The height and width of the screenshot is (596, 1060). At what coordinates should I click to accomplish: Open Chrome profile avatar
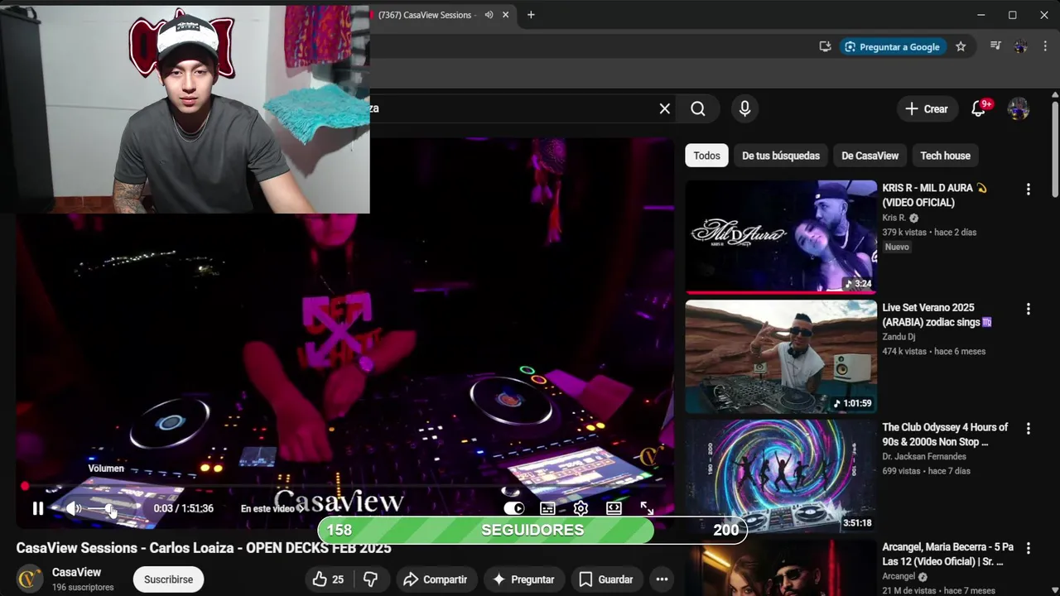(1020, 47)
